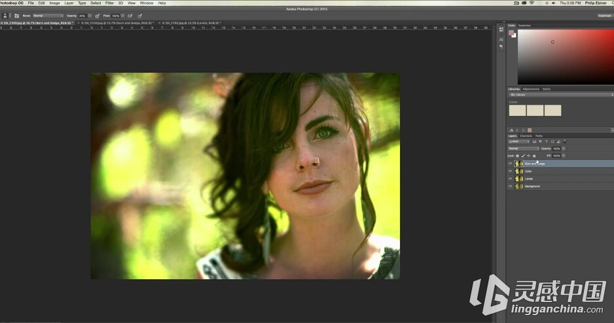Viewport: 614px width, 323px height.
Task: Hide the Burn and Dodge layer
Action: [510, 163]
